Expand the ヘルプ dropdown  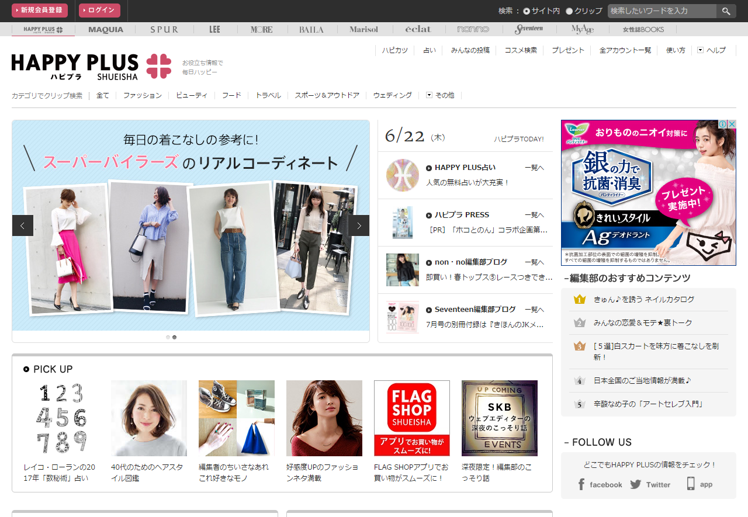(x=711, y=50)
